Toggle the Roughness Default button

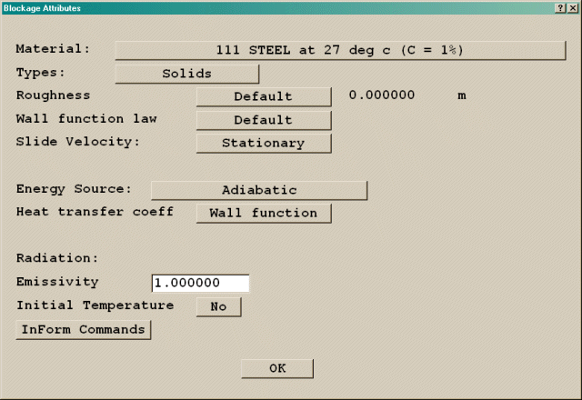(x=264, y=96)
